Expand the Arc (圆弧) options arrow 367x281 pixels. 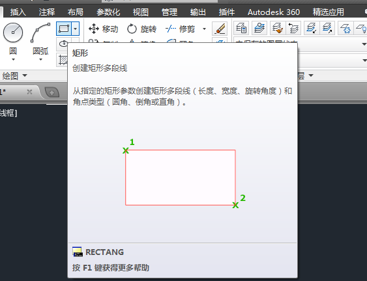[x=40, y=60]
